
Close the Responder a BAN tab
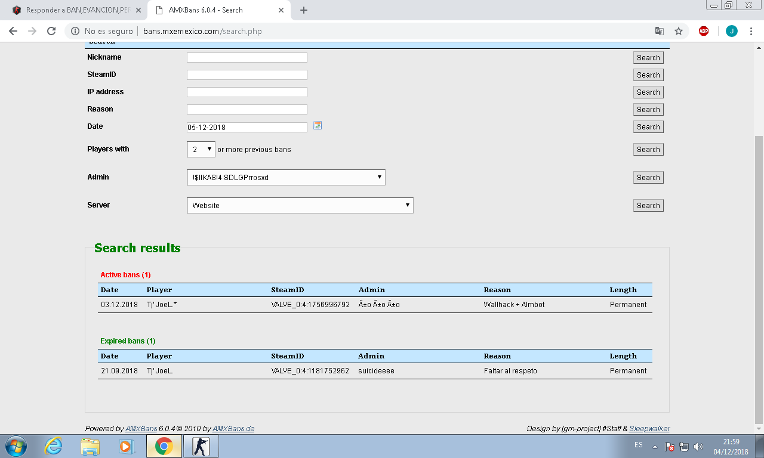(x=138, y=10)
